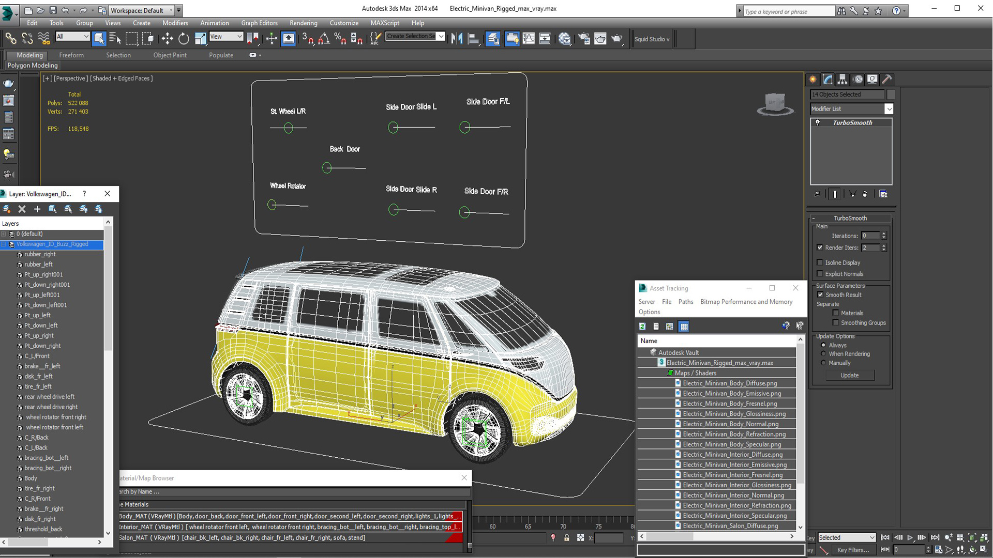Click the Key Filters button
Screen dimensions: 993x558
pos(853,550)
